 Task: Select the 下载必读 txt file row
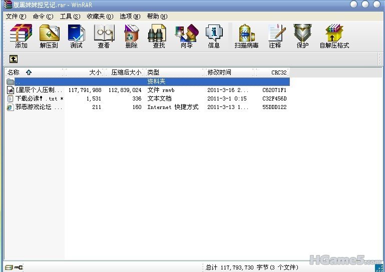pyautogui.click(x=35, y=98)
